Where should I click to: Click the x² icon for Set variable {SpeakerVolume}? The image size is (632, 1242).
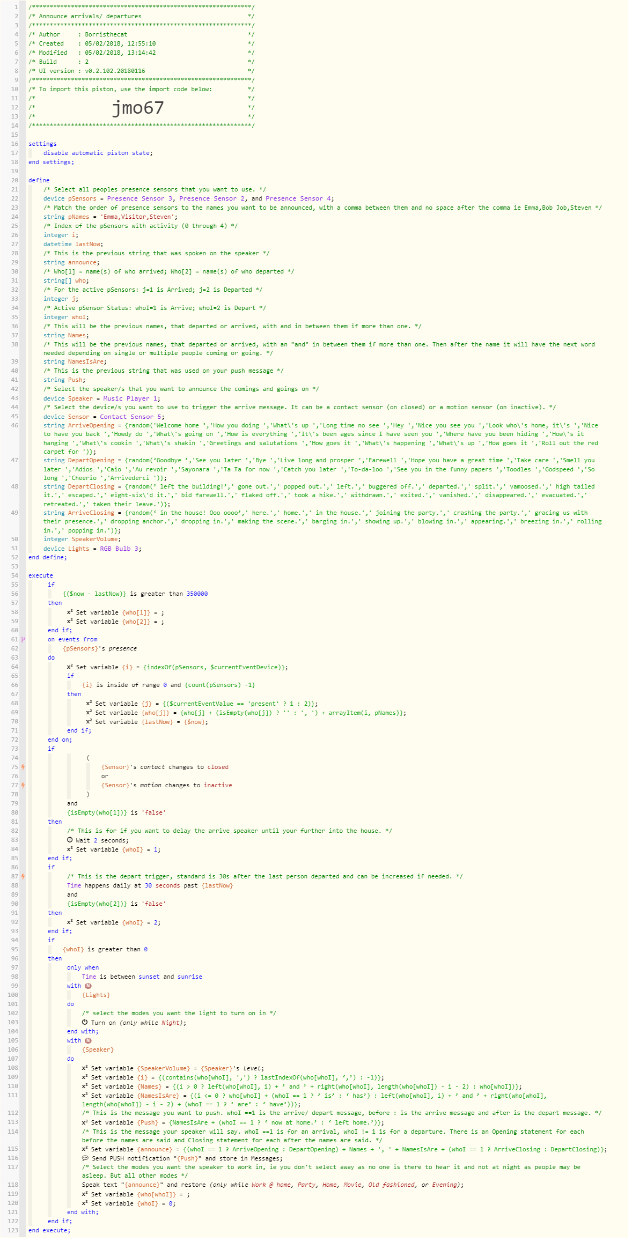point(85,1068)
